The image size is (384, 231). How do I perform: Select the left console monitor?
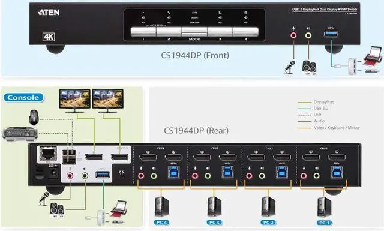74,101
